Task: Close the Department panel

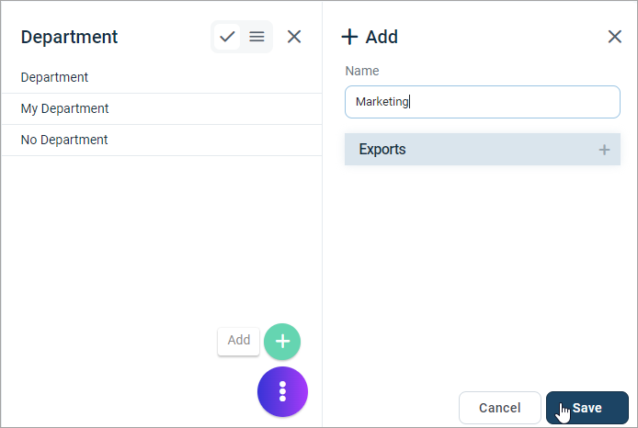Action: click(294, 37)
